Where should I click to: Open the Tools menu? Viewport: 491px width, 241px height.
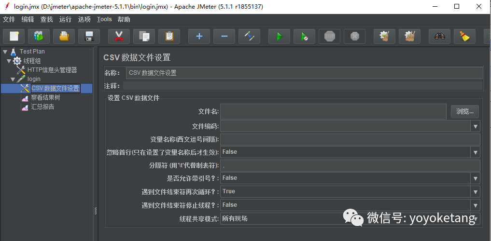tap(104, 19)
